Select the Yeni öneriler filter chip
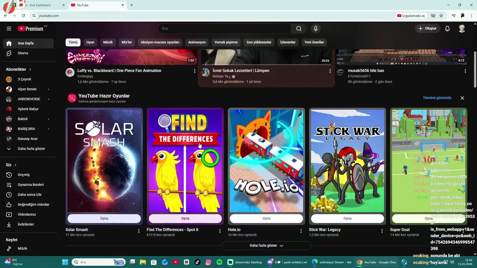The image size is (477, 268). pos(314,42)
